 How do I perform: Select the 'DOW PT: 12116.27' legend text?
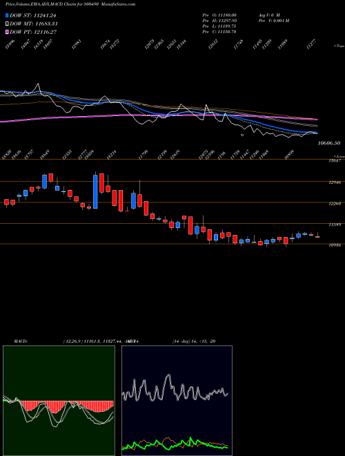point(33,32)
